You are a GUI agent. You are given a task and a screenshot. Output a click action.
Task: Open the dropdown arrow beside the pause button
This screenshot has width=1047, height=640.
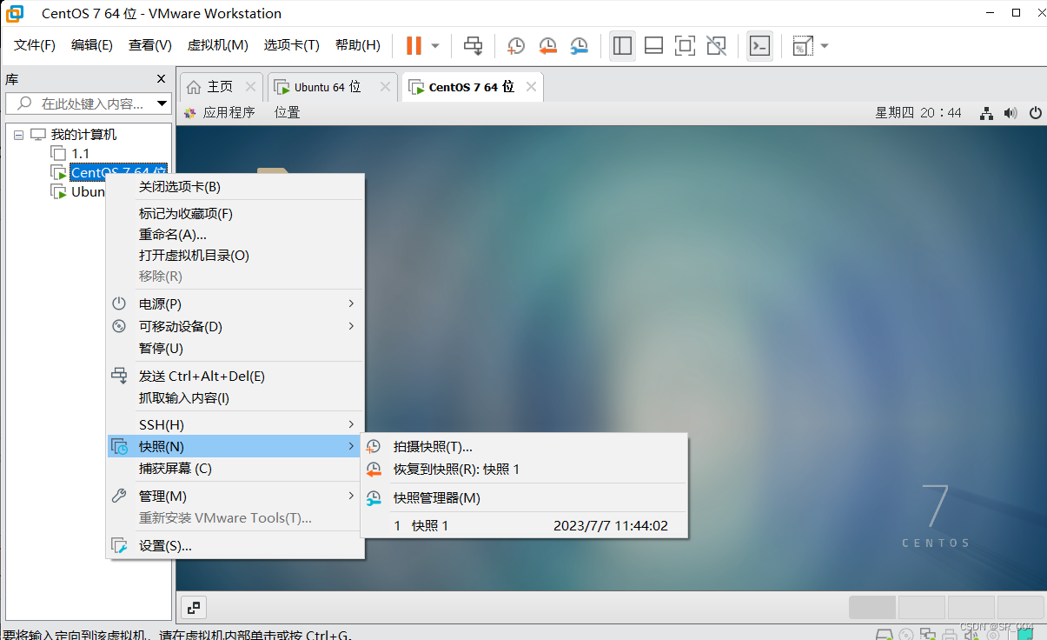tap(435, 46)
